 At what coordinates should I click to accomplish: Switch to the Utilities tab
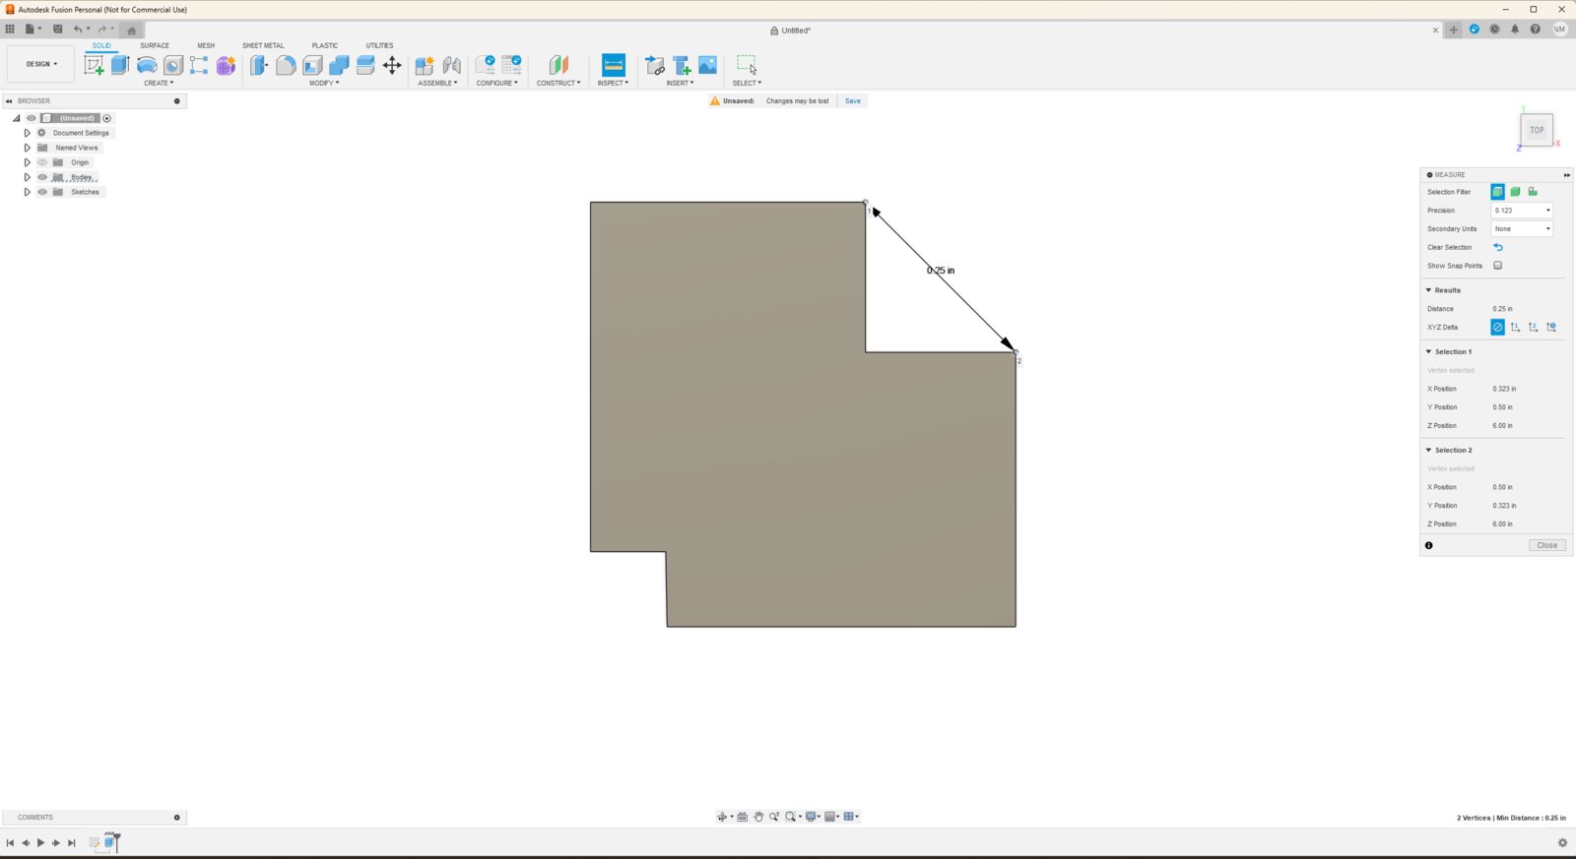379,45
